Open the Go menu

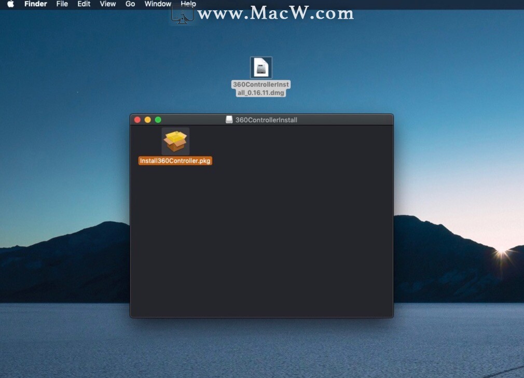130,4
